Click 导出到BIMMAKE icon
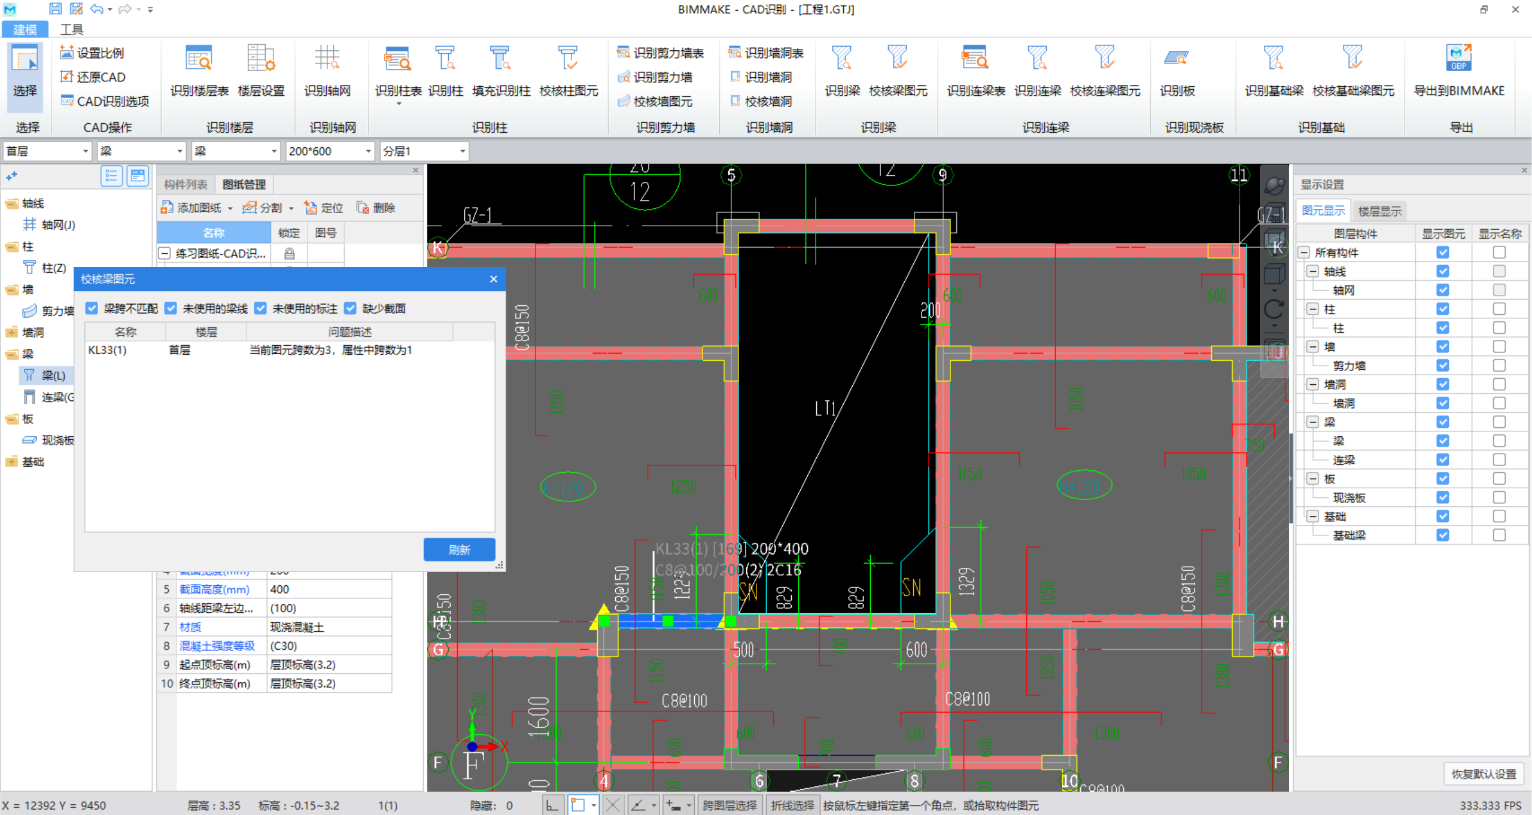This screenshot has width=1532, height=815. [1458, 72]
